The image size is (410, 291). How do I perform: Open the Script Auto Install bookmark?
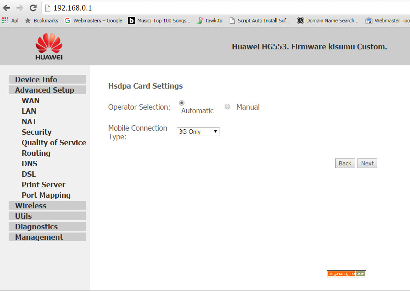259,21
